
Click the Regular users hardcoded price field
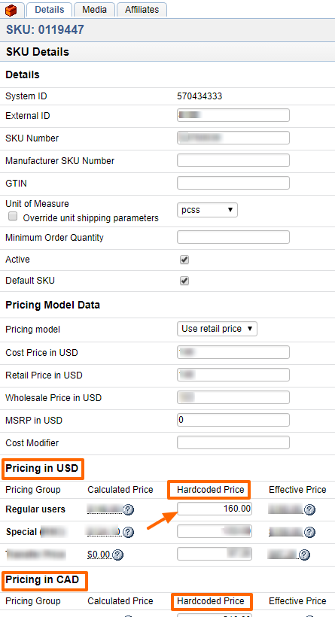click(215, 509)
